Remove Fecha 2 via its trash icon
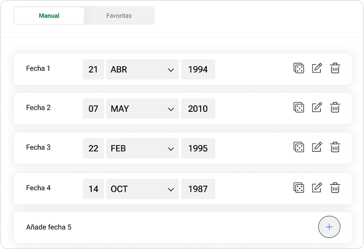364x249 pixels. 335,107
